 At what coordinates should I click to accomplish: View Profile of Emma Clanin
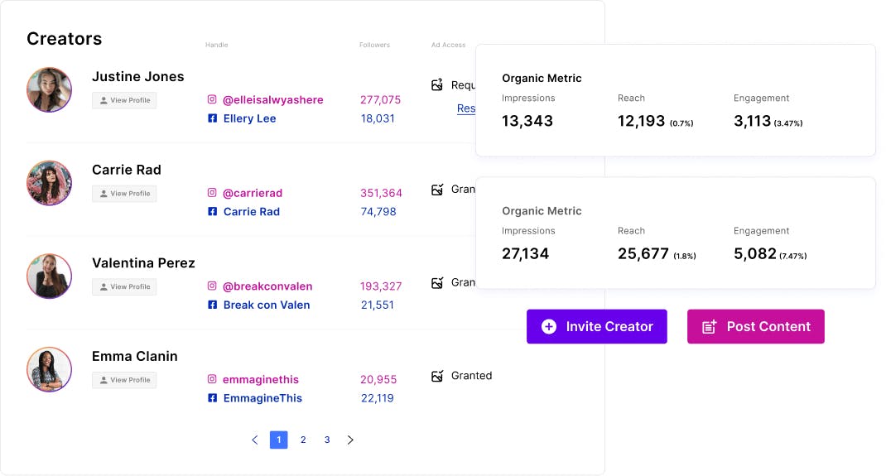click(x=124, y=380)
